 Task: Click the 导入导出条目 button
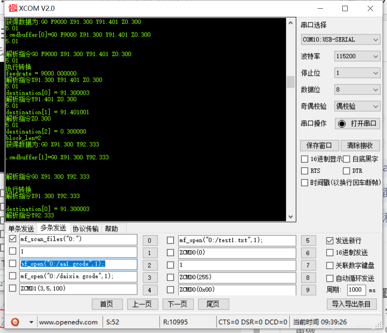point(352,304)
